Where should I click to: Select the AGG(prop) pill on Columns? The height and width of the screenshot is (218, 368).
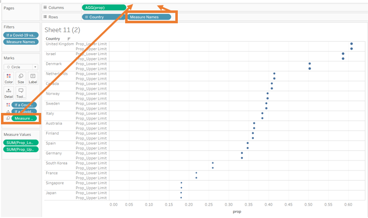[x=104, y=7]
